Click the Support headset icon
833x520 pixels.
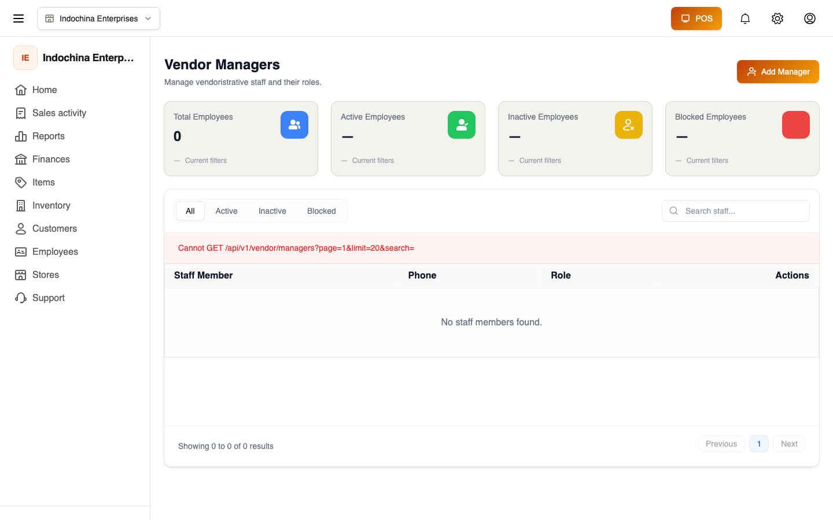[21, 298]
